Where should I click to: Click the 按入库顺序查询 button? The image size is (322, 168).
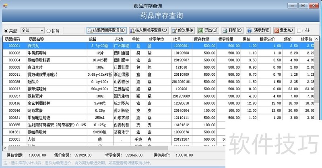pos(149,30)
